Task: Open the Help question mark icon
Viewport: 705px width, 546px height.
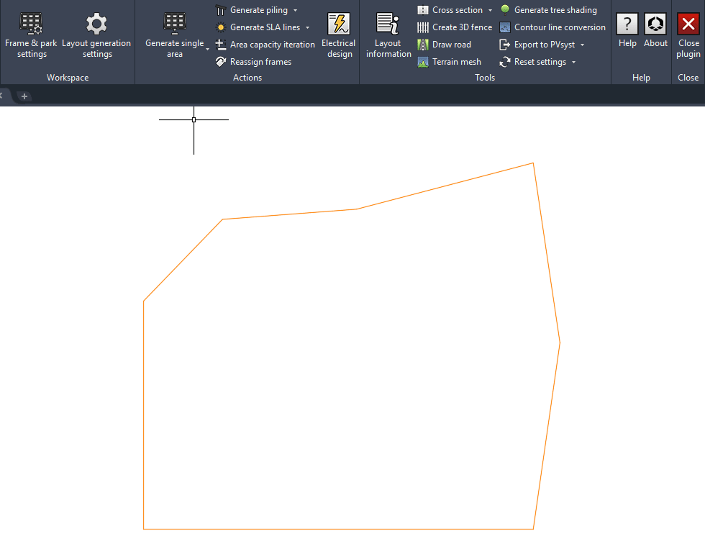Action: (x=627, y=24)
